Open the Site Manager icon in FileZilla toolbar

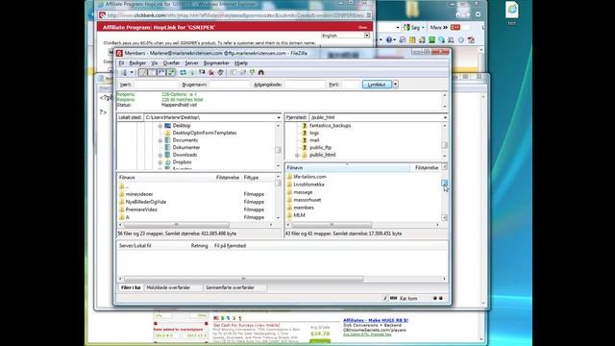(124, 73)
